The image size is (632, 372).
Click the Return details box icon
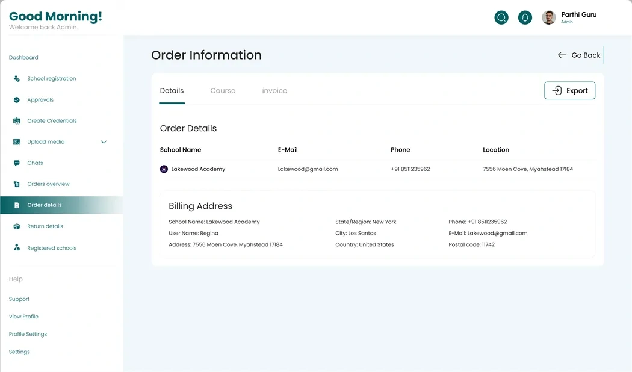[x=16, y=226]
